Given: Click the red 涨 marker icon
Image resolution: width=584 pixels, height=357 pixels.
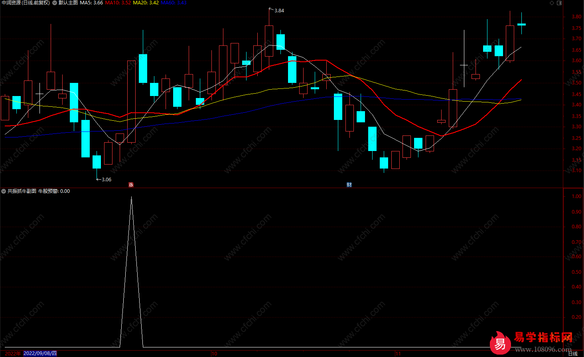Looking at the screenshot, I should pos(131,184).
